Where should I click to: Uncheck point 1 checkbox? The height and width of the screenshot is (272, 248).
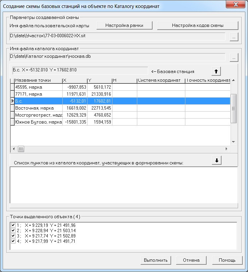point(13,225)
